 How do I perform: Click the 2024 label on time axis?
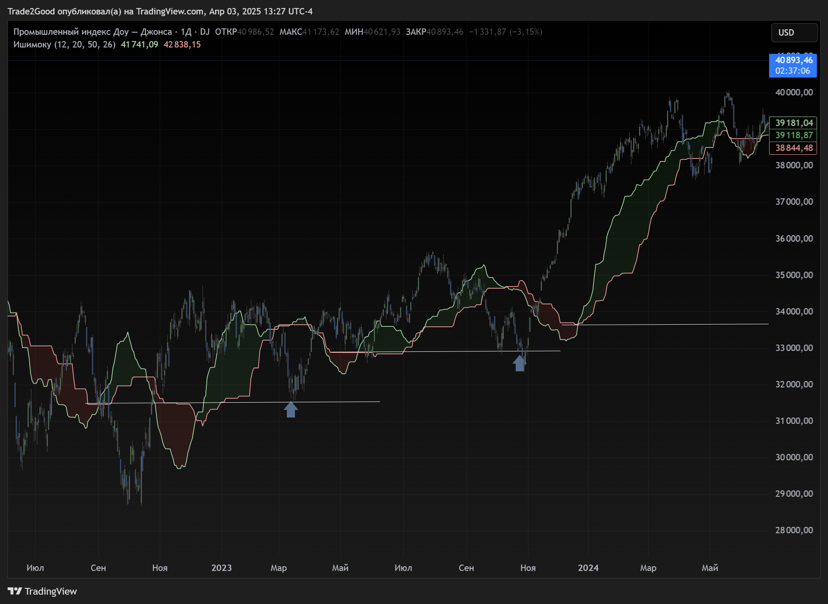[x=588, y=568]
